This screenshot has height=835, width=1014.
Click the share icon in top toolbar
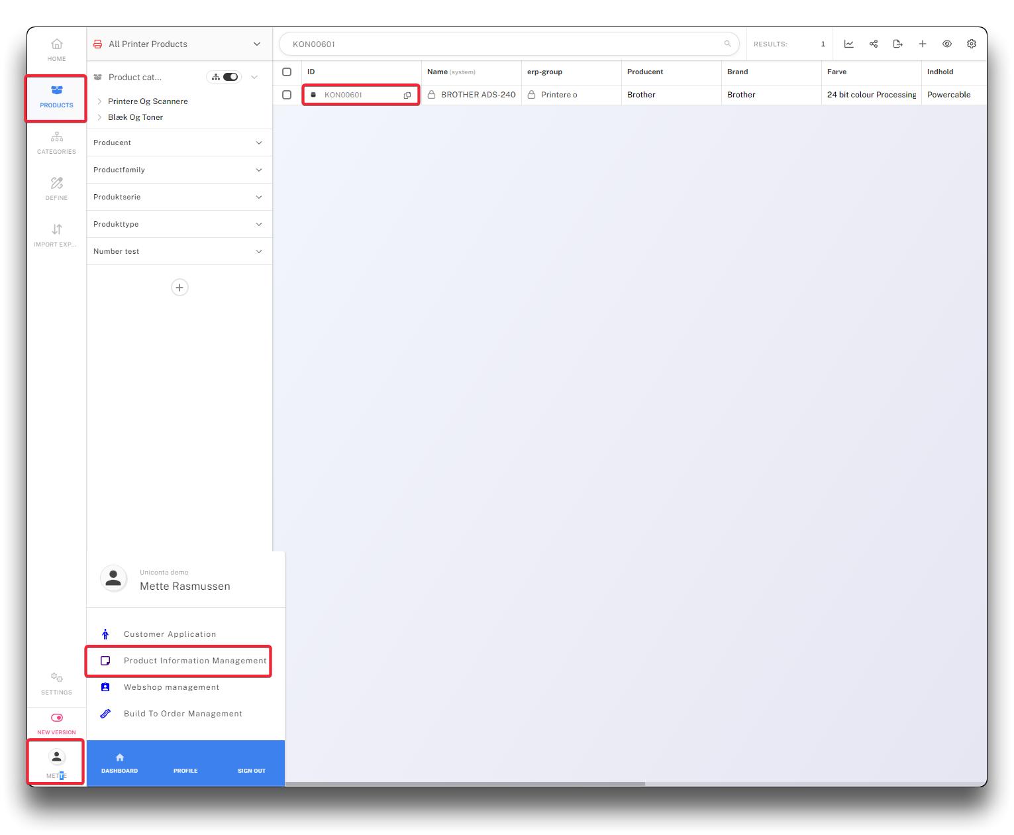[874, 44]
